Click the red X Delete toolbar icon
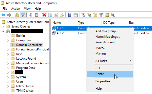 (44, 15)
